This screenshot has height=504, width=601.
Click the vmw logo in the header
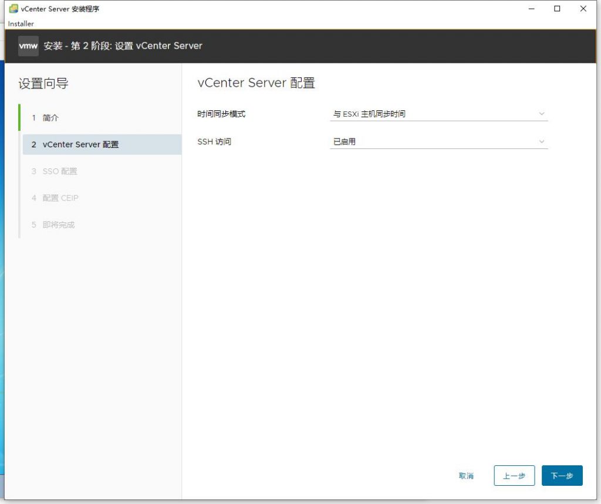[28, 46]
